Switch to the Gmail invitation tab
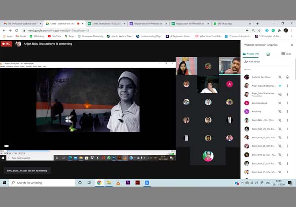 click(22, 24)
